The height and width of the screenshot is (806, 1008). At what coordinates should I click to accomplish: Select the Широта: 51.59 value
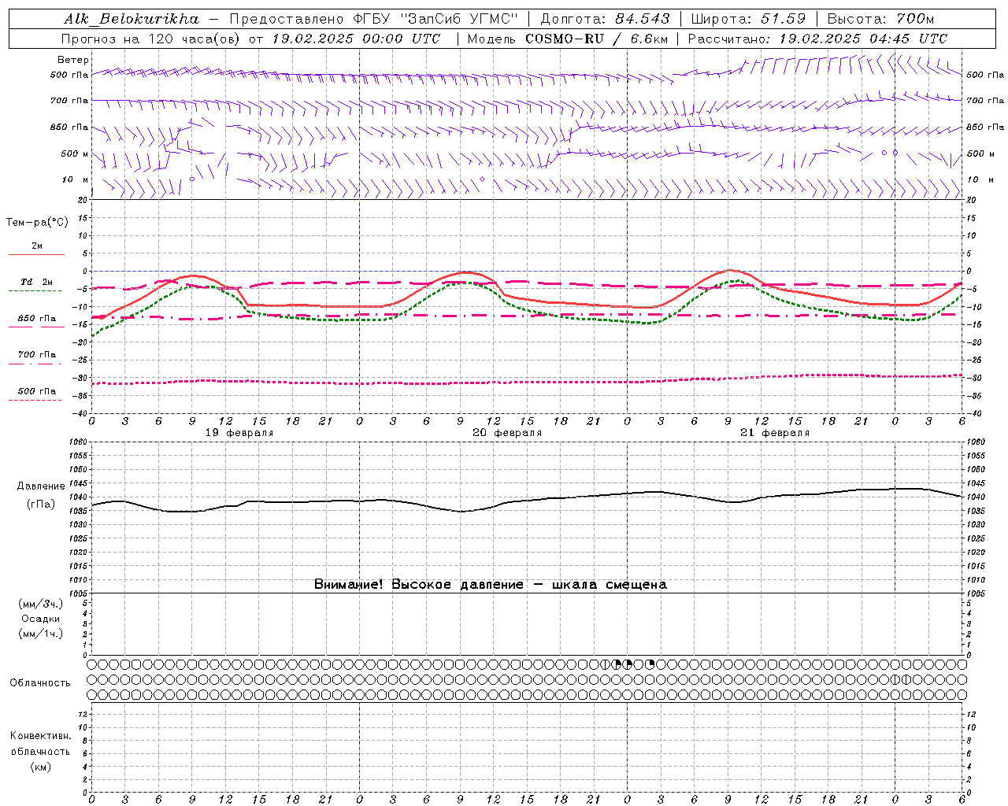(748, 19)
